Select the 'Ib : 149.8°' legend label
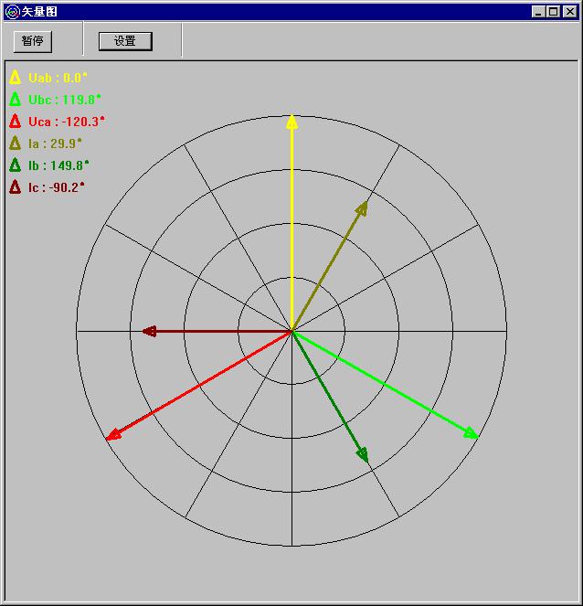 [x=58, y=166]
